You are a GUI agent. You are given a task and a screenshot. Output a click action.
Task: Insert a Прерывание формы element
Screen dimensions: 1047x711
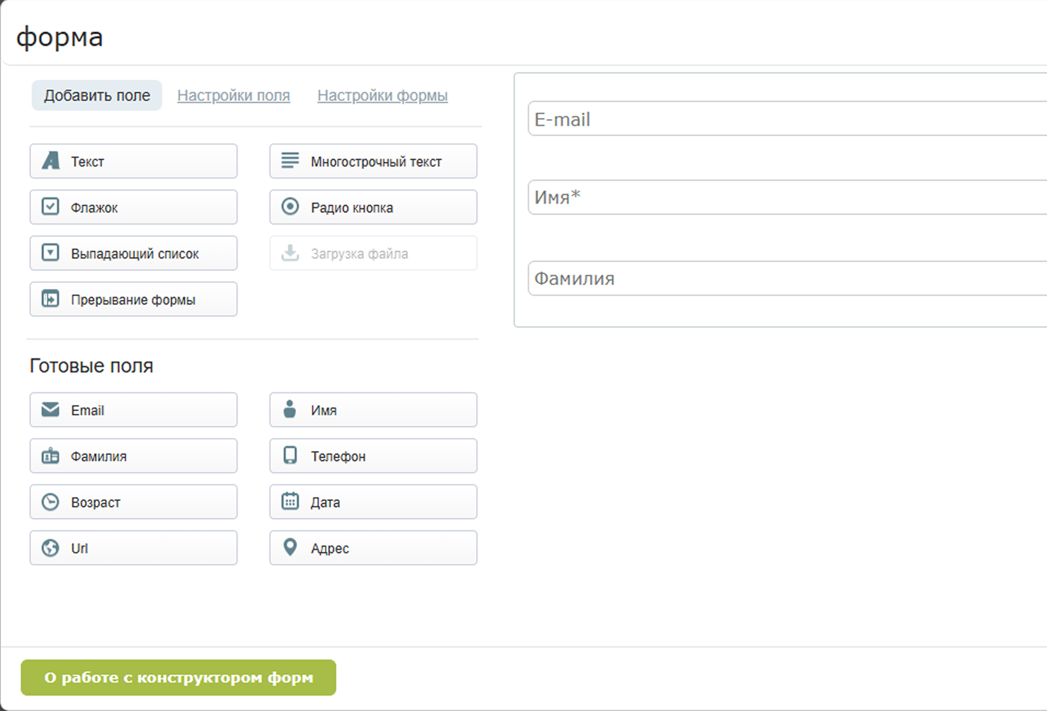coord(134,299)
